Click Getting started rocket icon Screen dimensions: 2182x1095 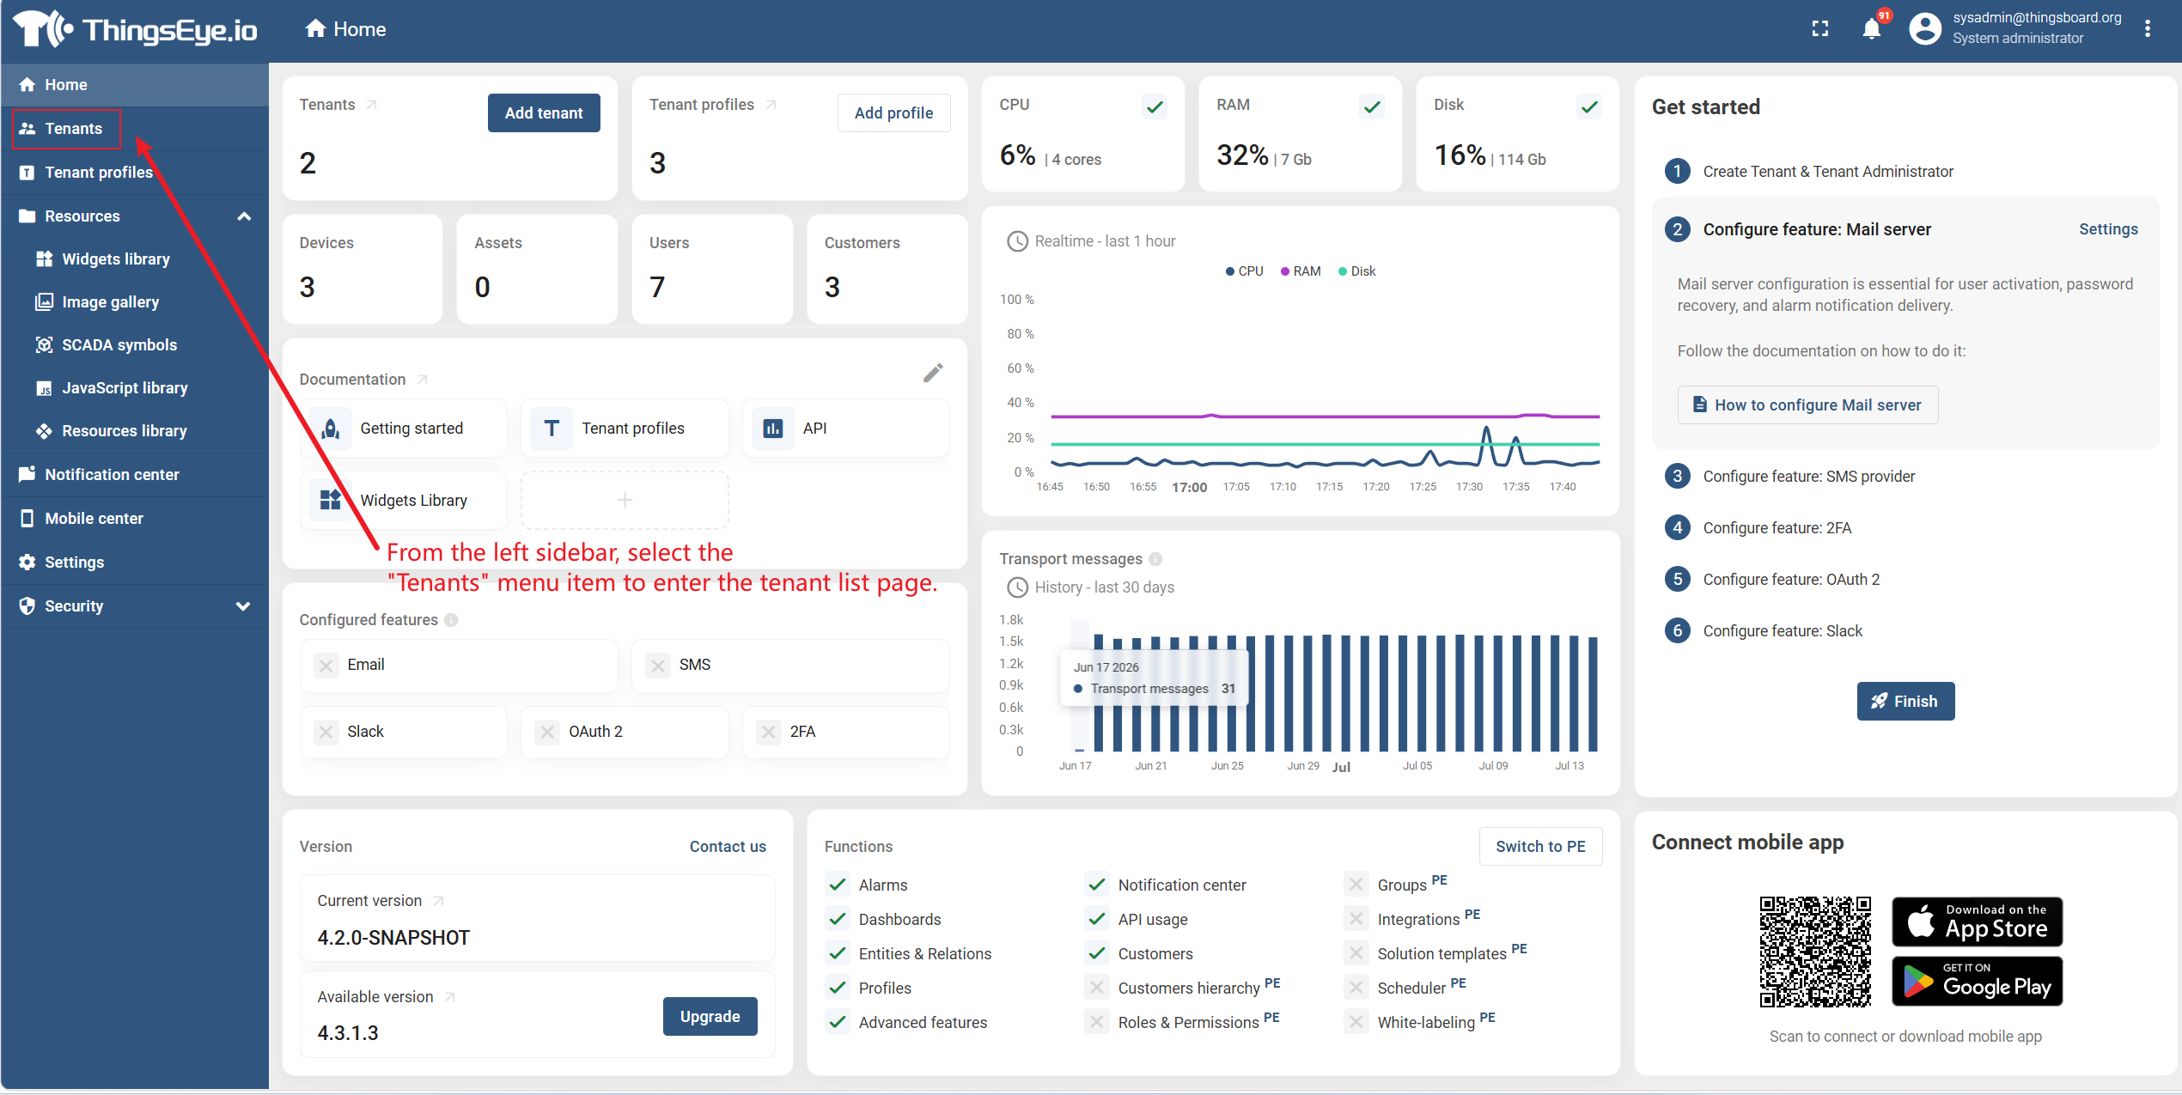click(330, 429)
